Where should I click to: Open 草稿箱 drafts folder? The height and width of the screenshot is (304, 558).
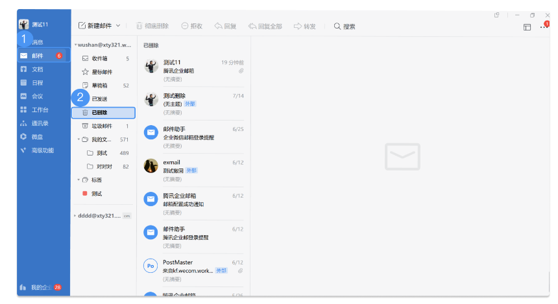click(x=103, y=86)
